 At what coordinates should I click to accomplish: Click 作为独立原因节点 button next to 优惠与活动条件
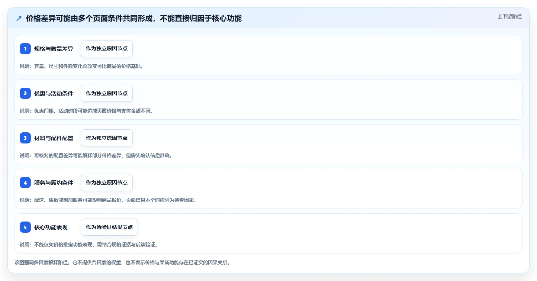(x=107, y=93)
